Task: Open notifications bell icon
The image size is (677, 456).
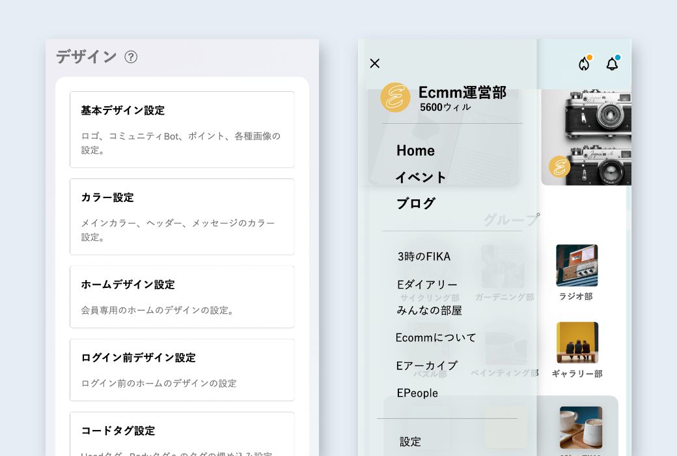Action: tap(612, 64)
